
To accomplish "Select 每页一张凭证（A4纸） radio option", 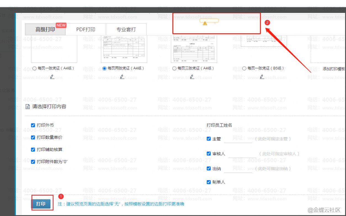I will pos(35,68).
